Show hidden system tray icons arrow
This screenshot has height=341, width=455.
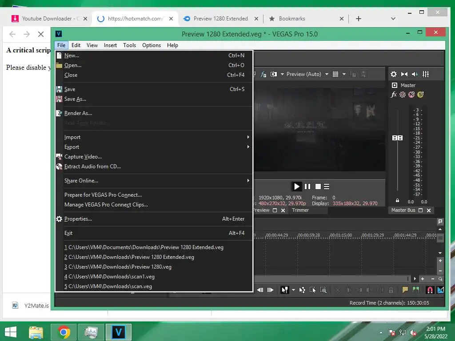(381, 333)
